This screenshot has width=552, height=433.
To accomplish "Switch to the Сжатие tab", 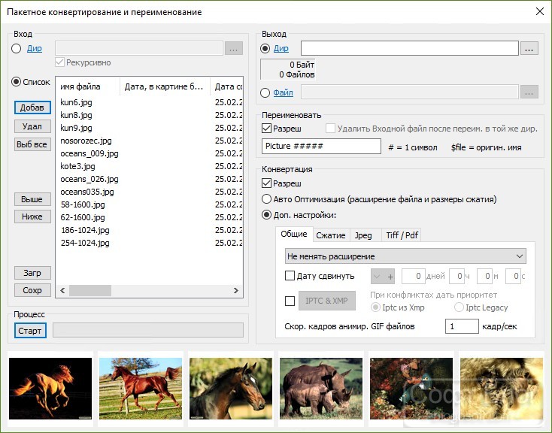I will (331, 235).
